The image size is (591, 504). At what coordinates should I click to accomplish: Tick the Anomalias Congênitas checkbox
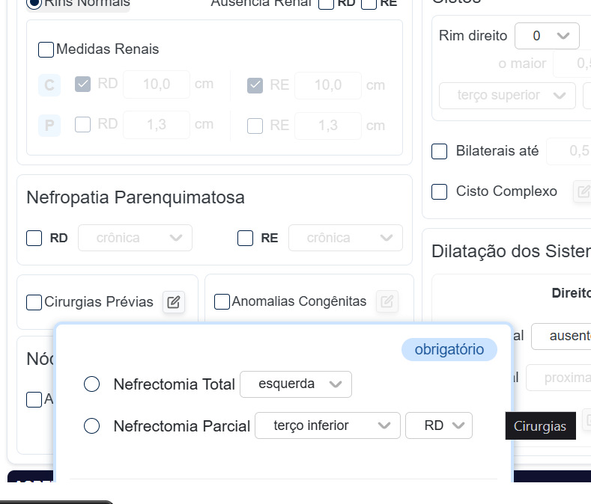click(x=222, y=301)
